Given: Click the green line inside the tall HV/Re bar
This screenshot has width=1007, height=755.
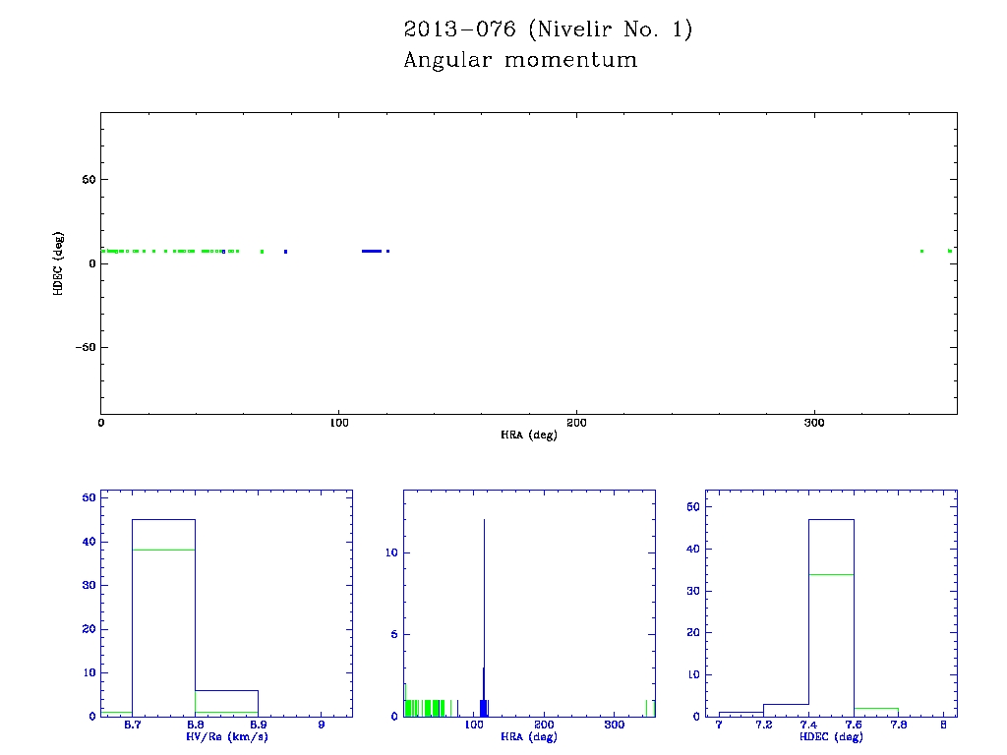Looking at the screenshot, I should 164,550.
